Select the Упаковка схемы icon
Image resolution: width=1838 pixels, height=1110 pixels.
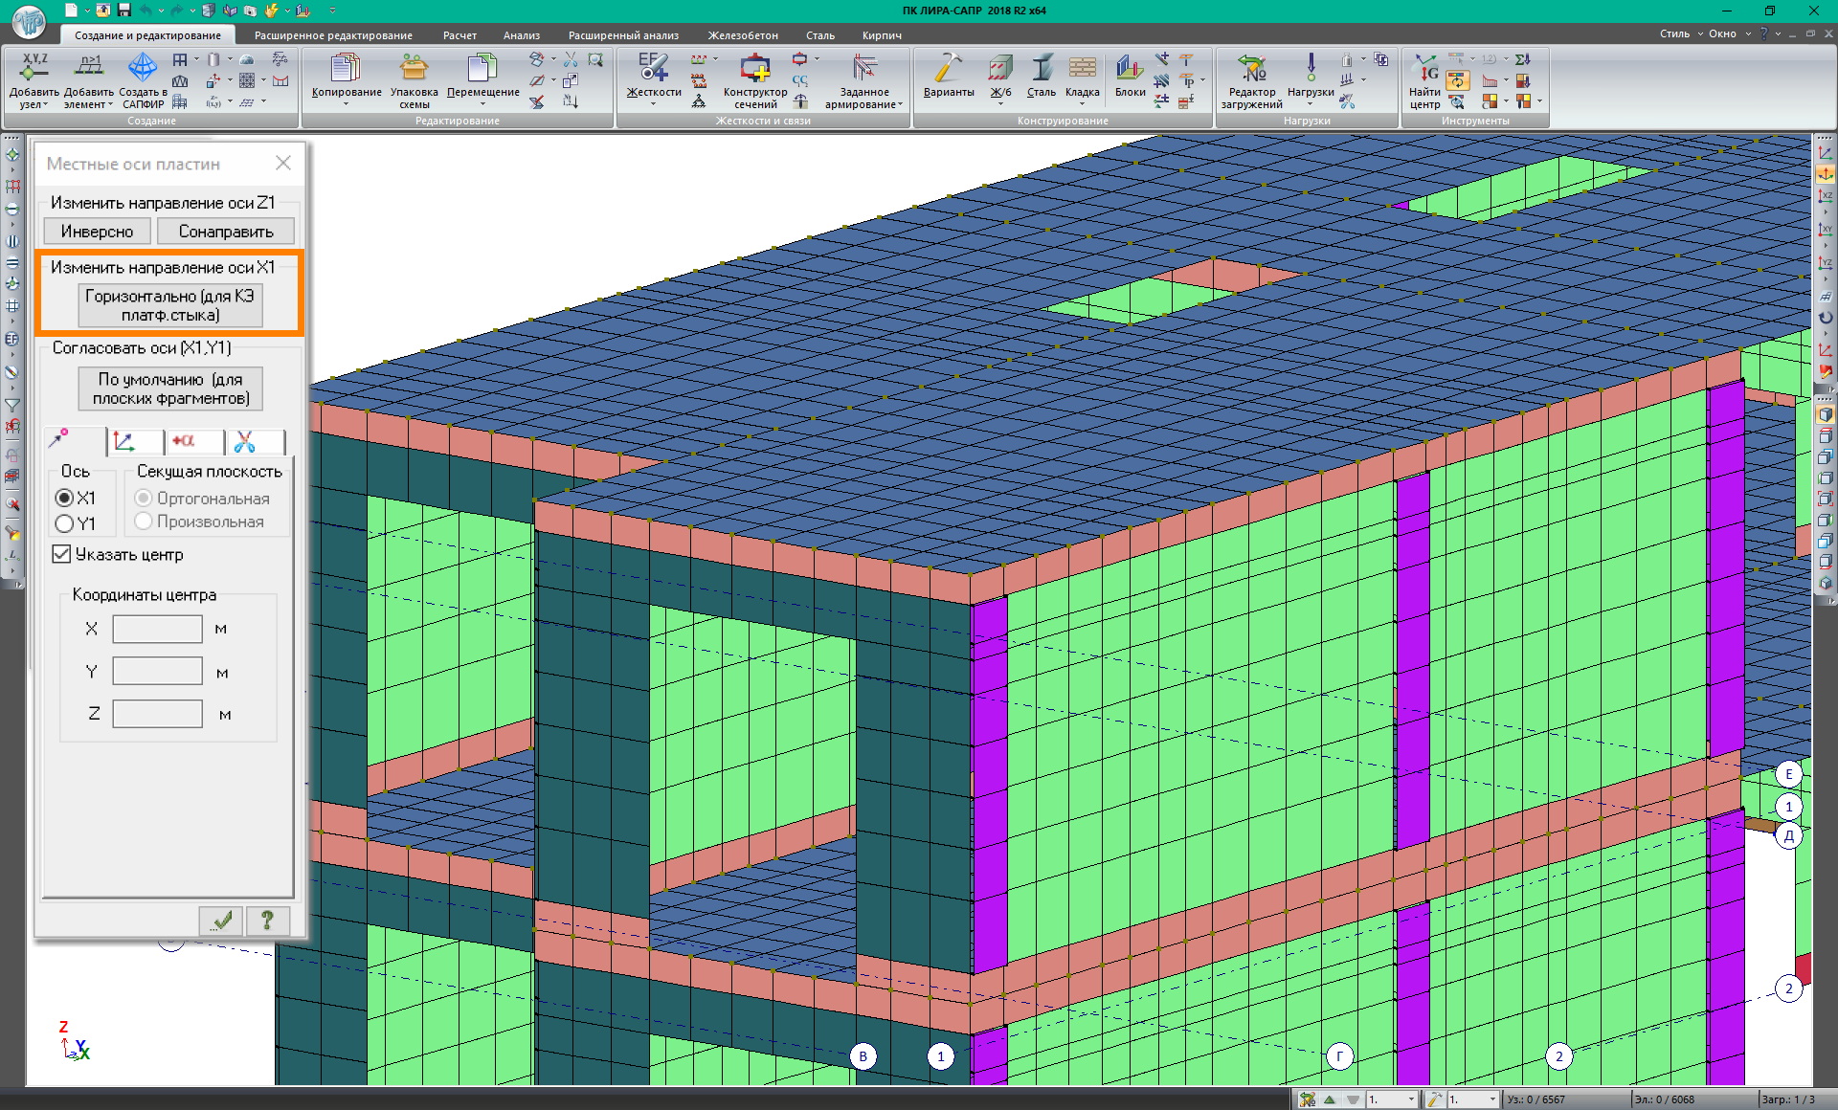point(414,69)
